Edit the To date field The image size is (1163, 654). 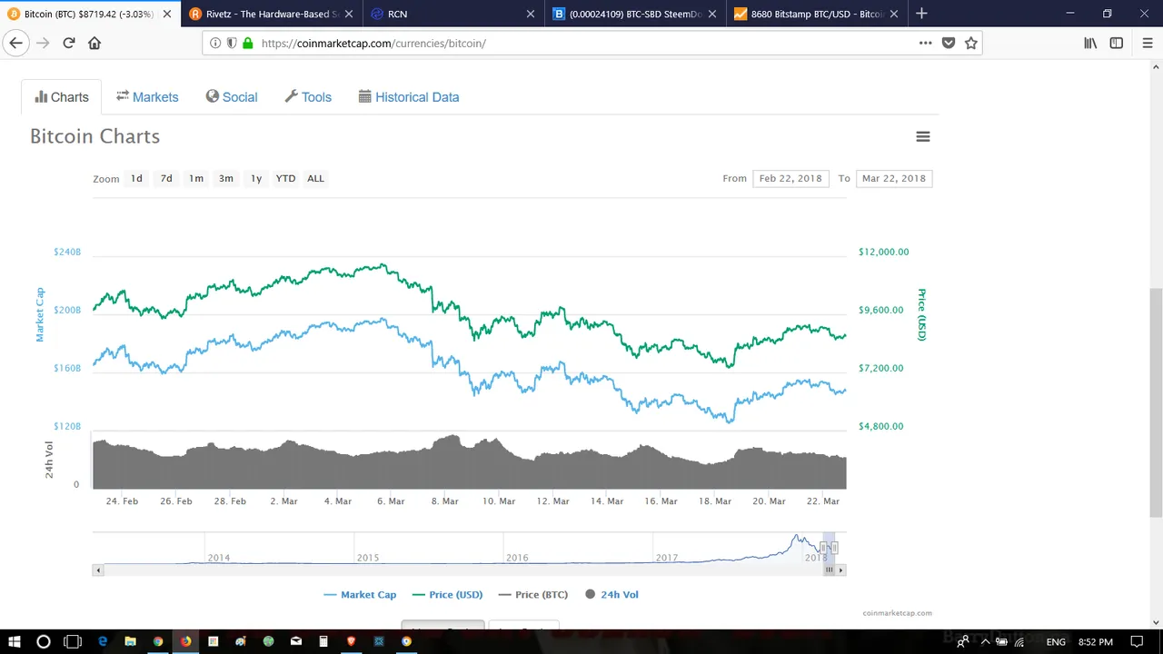pos(894,178)
